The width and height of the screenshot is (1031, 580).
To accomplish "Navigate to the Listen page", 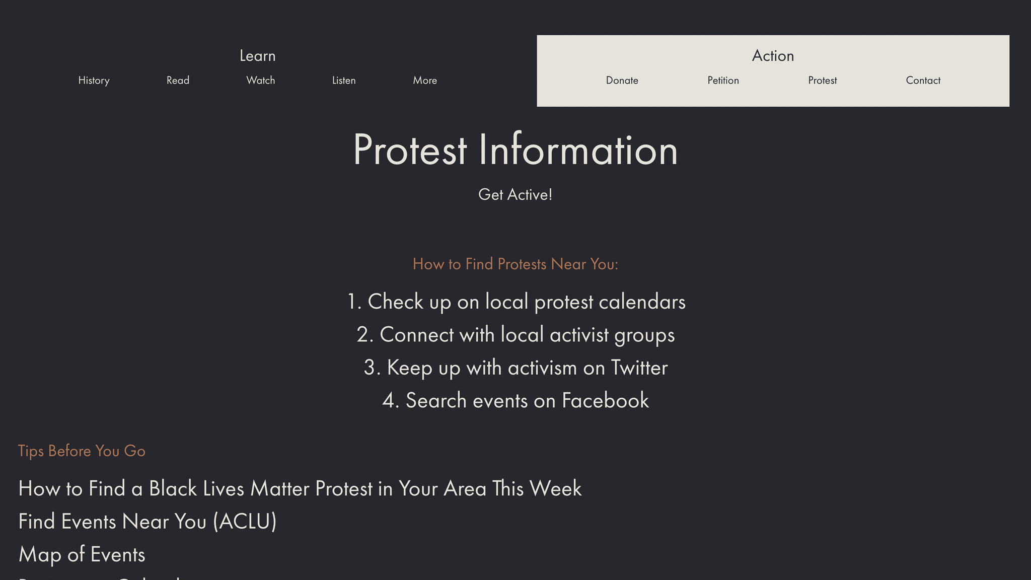I will point(344,81).
